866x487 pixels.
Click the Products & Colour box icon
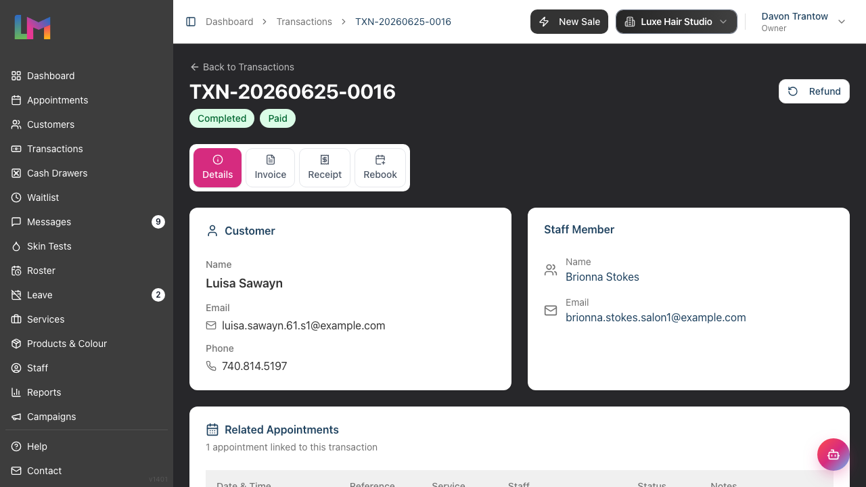[x=16, y=344]
